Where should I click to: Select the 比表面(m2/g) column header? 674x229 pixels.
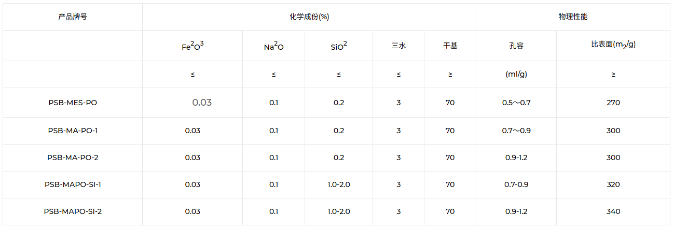click(613, 45)
